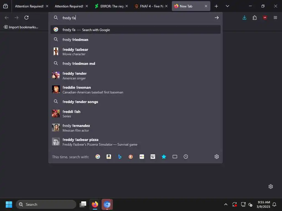The width and height of the screenshot is (282, 211).
Task: Search this time with Wikipedia
Action: (x=153, y=157)
